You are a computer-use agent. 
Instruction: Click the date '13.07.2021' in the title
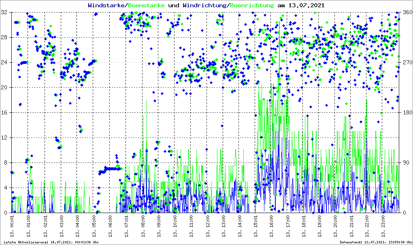click(305, 6)
